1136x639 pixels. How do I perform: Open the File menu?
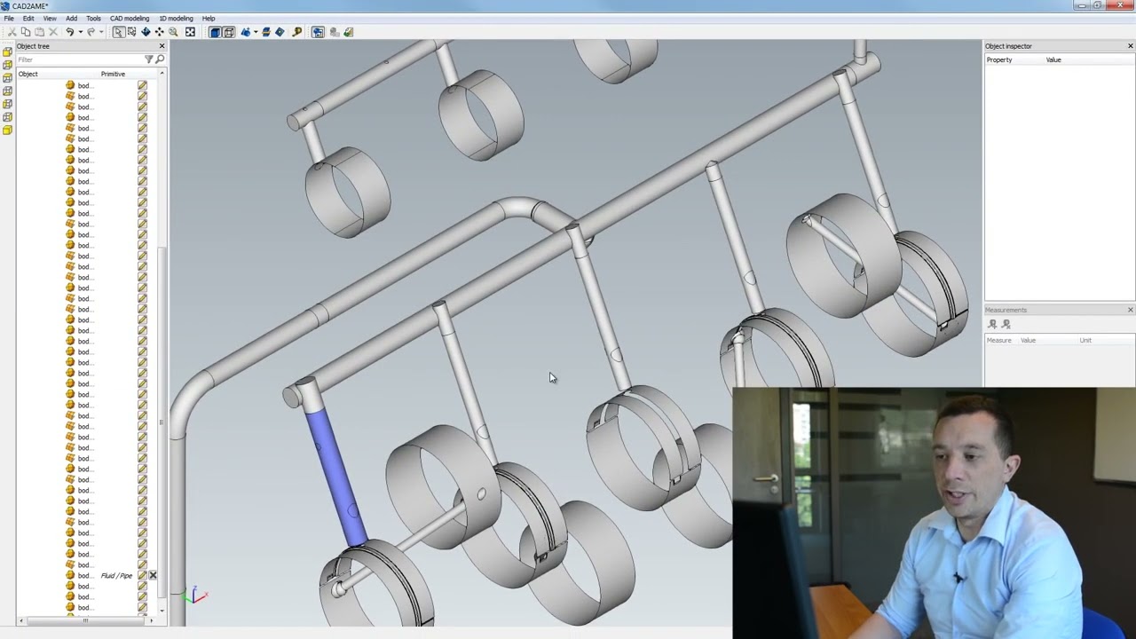pos(9,18)
